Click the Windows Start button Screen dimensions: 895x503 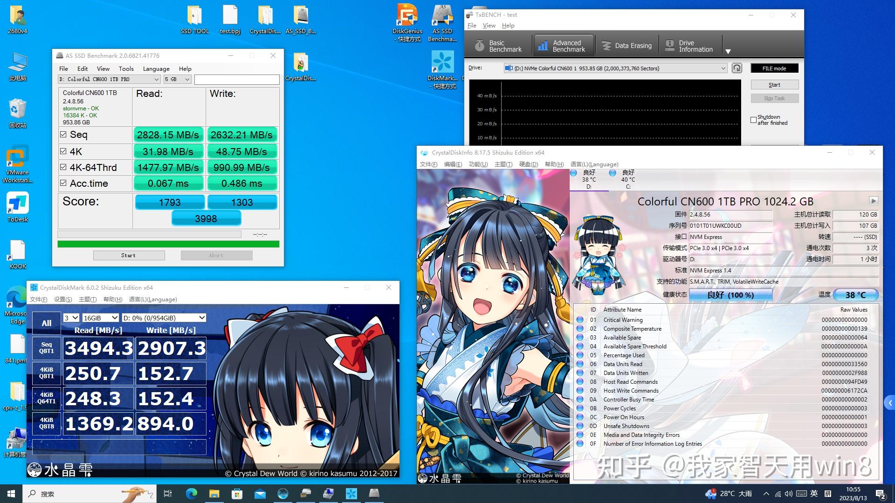(11, 494)
